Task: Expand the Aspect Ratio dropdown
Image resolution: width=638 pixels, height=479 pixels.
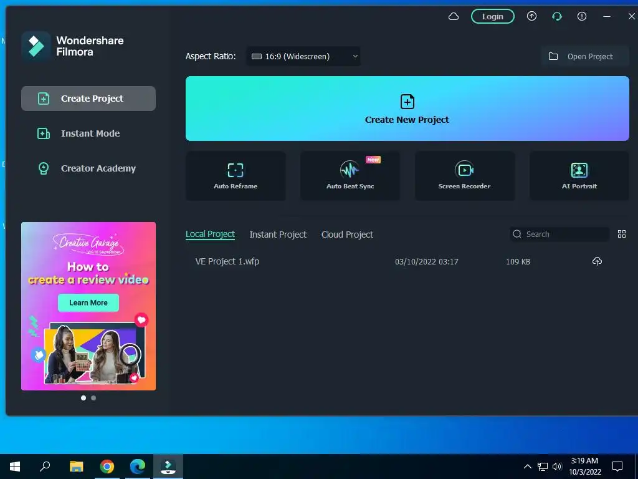Action: tap(303, 56)
